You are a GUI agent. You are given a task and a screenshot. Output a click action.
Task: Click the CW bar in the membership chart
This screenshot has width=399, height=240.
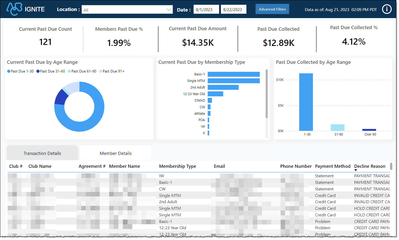(209, 107)
